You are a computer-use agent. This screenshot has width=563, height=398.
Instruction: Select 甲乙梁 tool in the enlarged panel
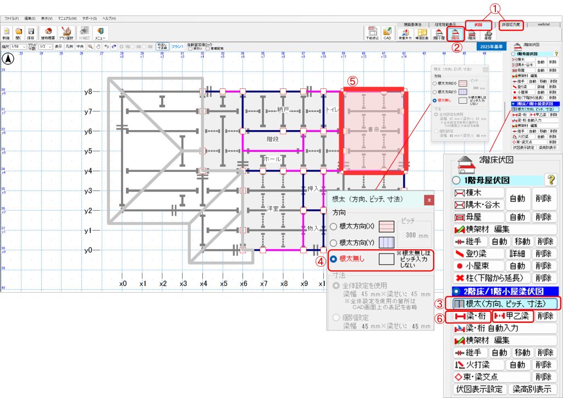(x=512, y=316)
